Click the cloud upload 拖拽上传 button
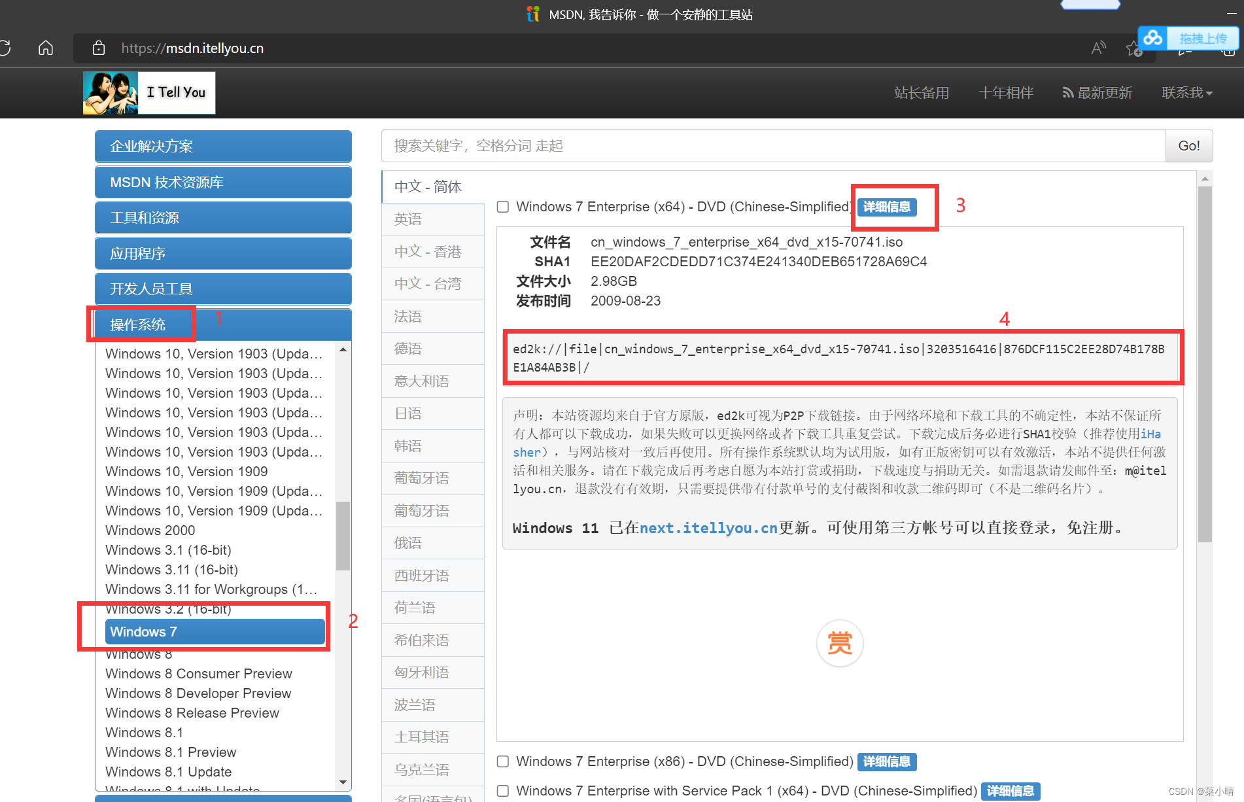This screenshot has width=1244, height=802. [x=1188, y=38]
